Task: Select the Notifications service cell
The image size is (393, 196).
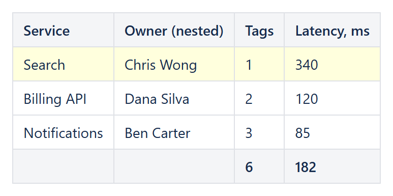Action: 63,132
